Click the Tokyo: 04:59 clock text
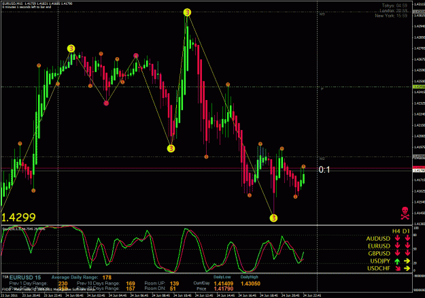The image size is (425, 298). tap(394, 5)
